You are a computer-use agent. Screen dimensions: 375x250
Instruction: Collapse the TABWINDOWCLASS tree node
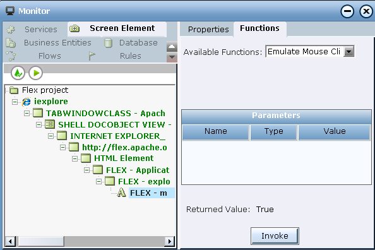[27, 113]
